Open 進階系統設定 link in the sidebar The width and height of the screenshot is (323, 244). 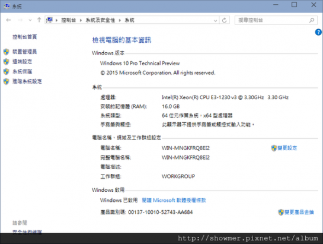pyautogui.click(x=27, y=81)
